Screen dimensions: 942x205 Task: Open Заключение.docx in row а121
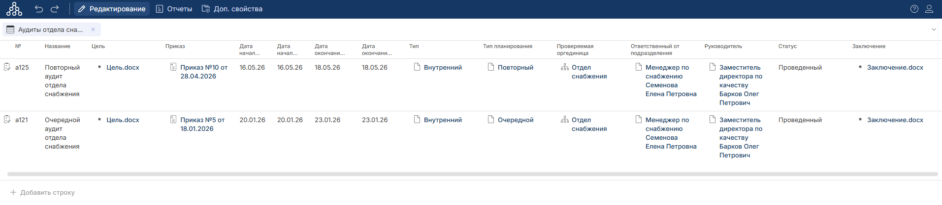pyautogui.click(x=895, y=120)
